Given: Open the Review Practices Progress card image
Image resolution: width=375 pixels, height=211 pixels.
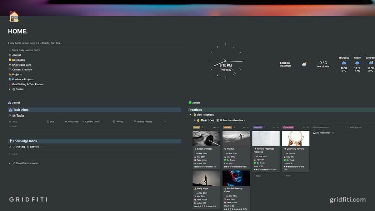Looking at the screenshot, I should (266, 138).
